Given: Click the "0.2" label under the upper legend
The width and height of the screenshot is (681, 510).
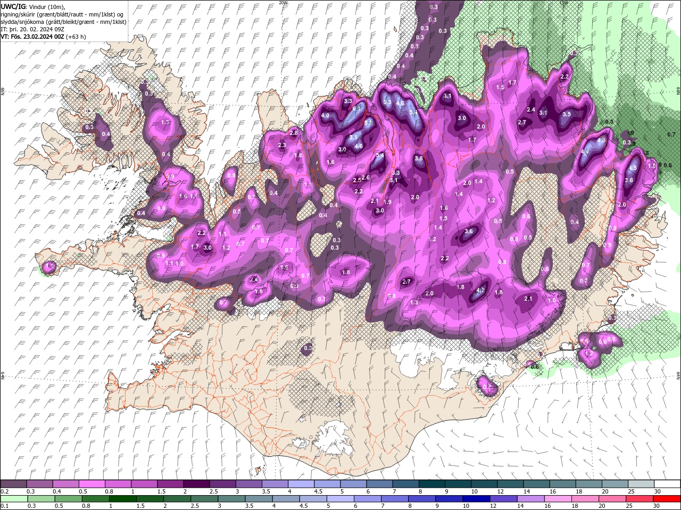Looking at the screenshot, I should coord(4,491).
